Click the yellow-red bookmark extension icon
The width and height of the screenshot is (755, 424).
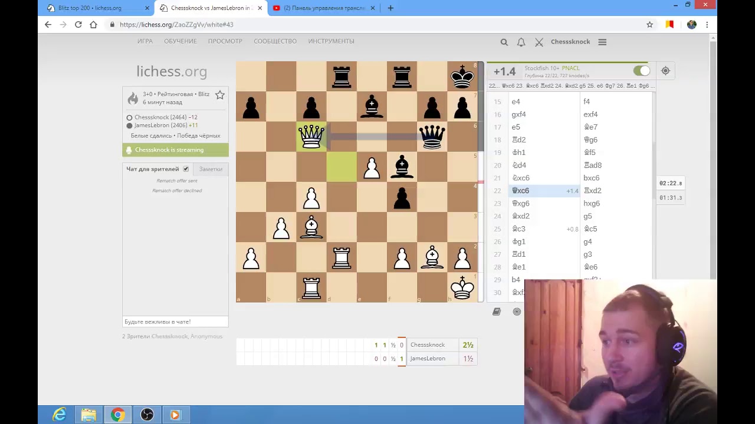coord(669,25)
